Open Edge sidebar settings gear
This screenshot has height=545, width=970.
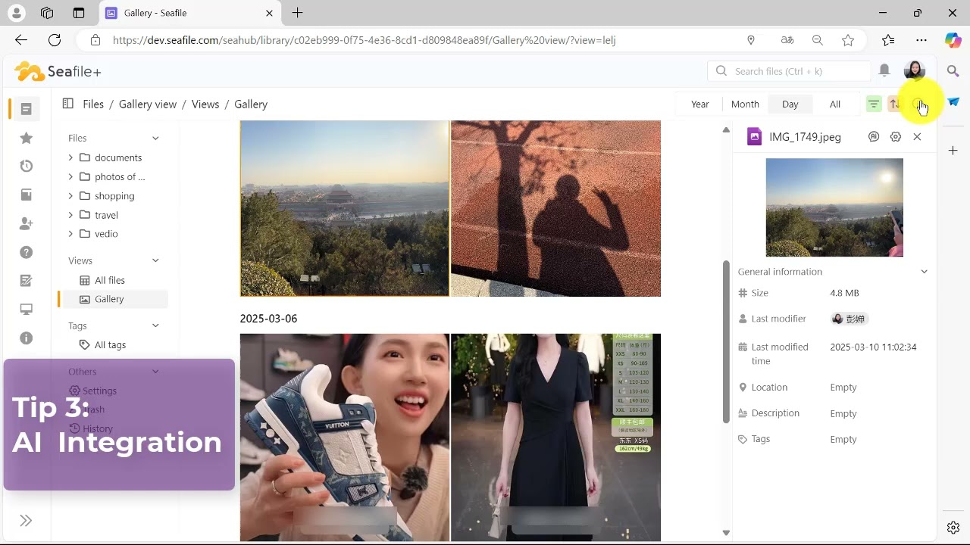(953, 528)
